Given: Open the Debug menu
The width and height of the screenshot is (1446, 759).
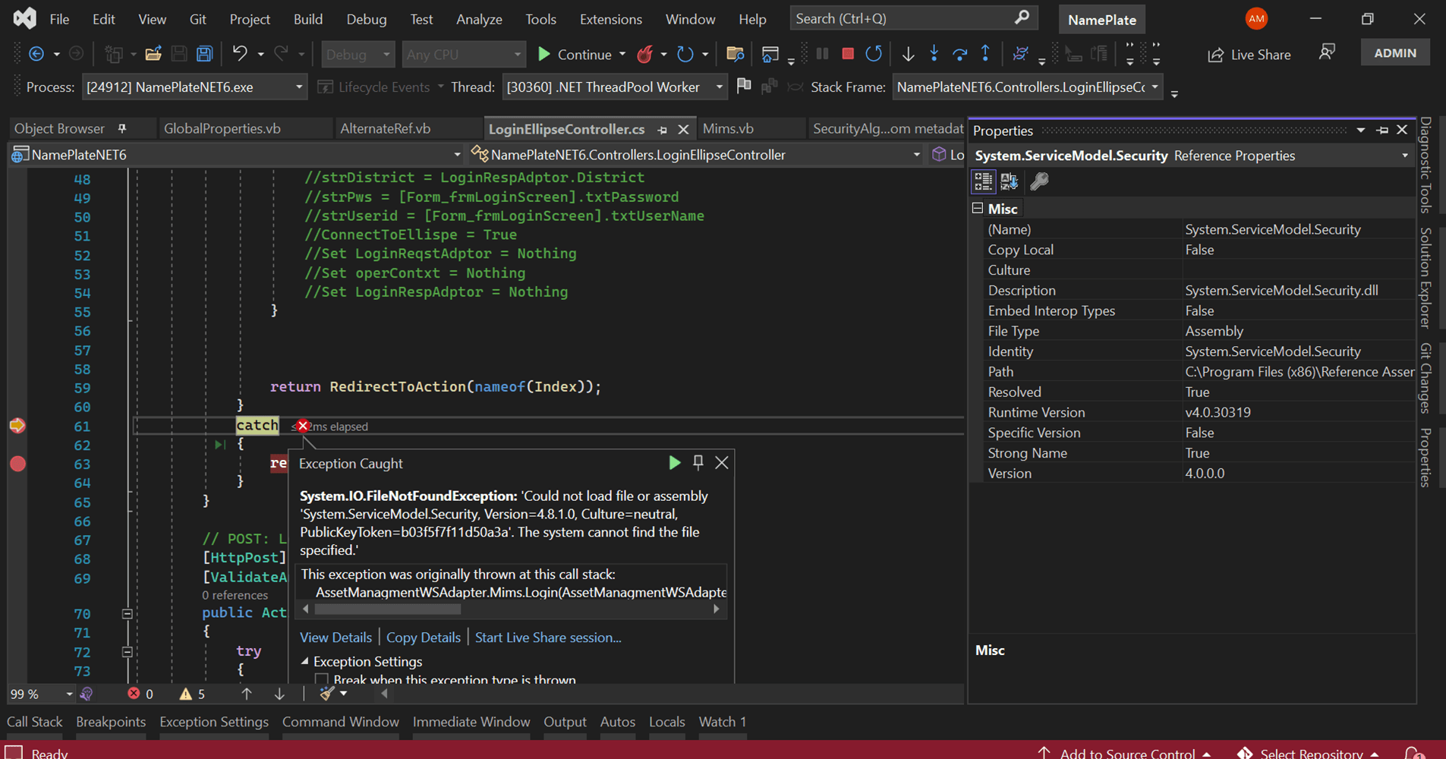Looking at the screenshot, I should click(x=366, y=19).
